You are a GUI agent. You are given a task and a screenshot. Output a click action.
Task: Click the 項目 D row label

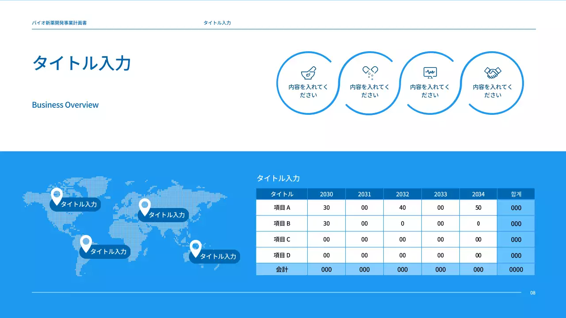282,255
